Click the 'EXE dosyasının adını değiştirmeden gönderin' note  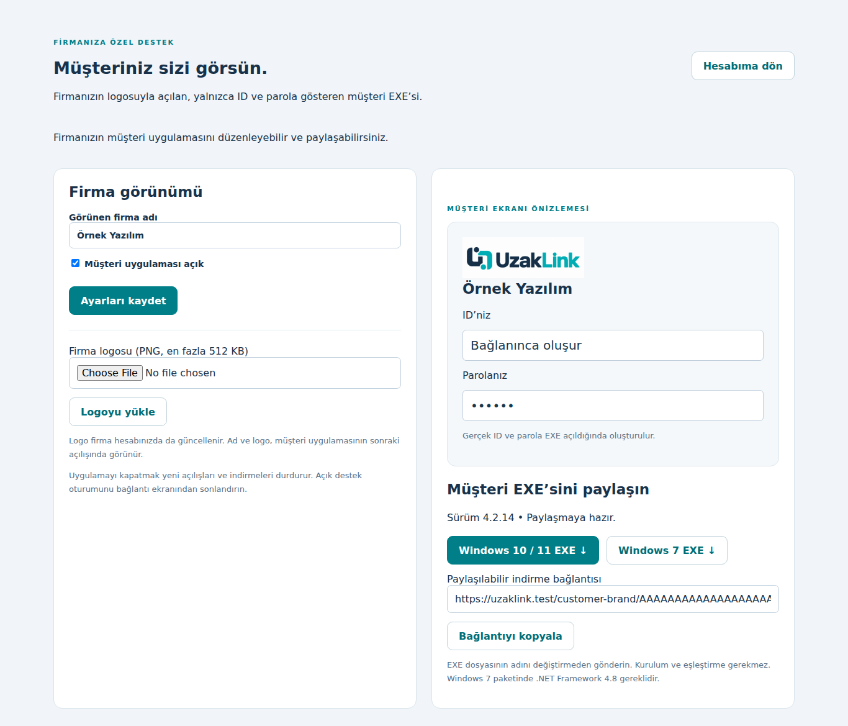tap(608, 671)
